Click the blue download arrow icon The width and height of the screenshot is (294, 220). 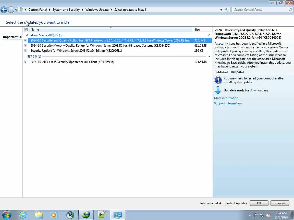(x=218, y=90)
